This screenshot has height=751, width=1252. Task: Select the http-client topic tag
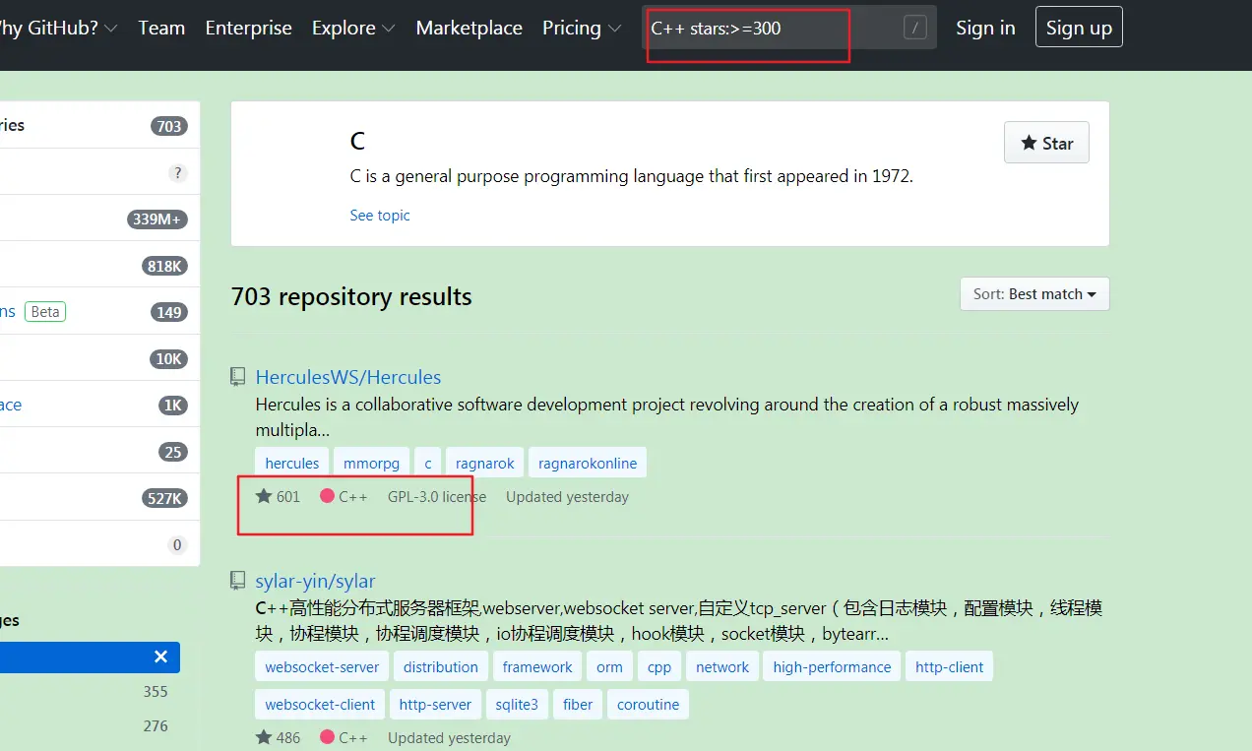click(949, 666)
